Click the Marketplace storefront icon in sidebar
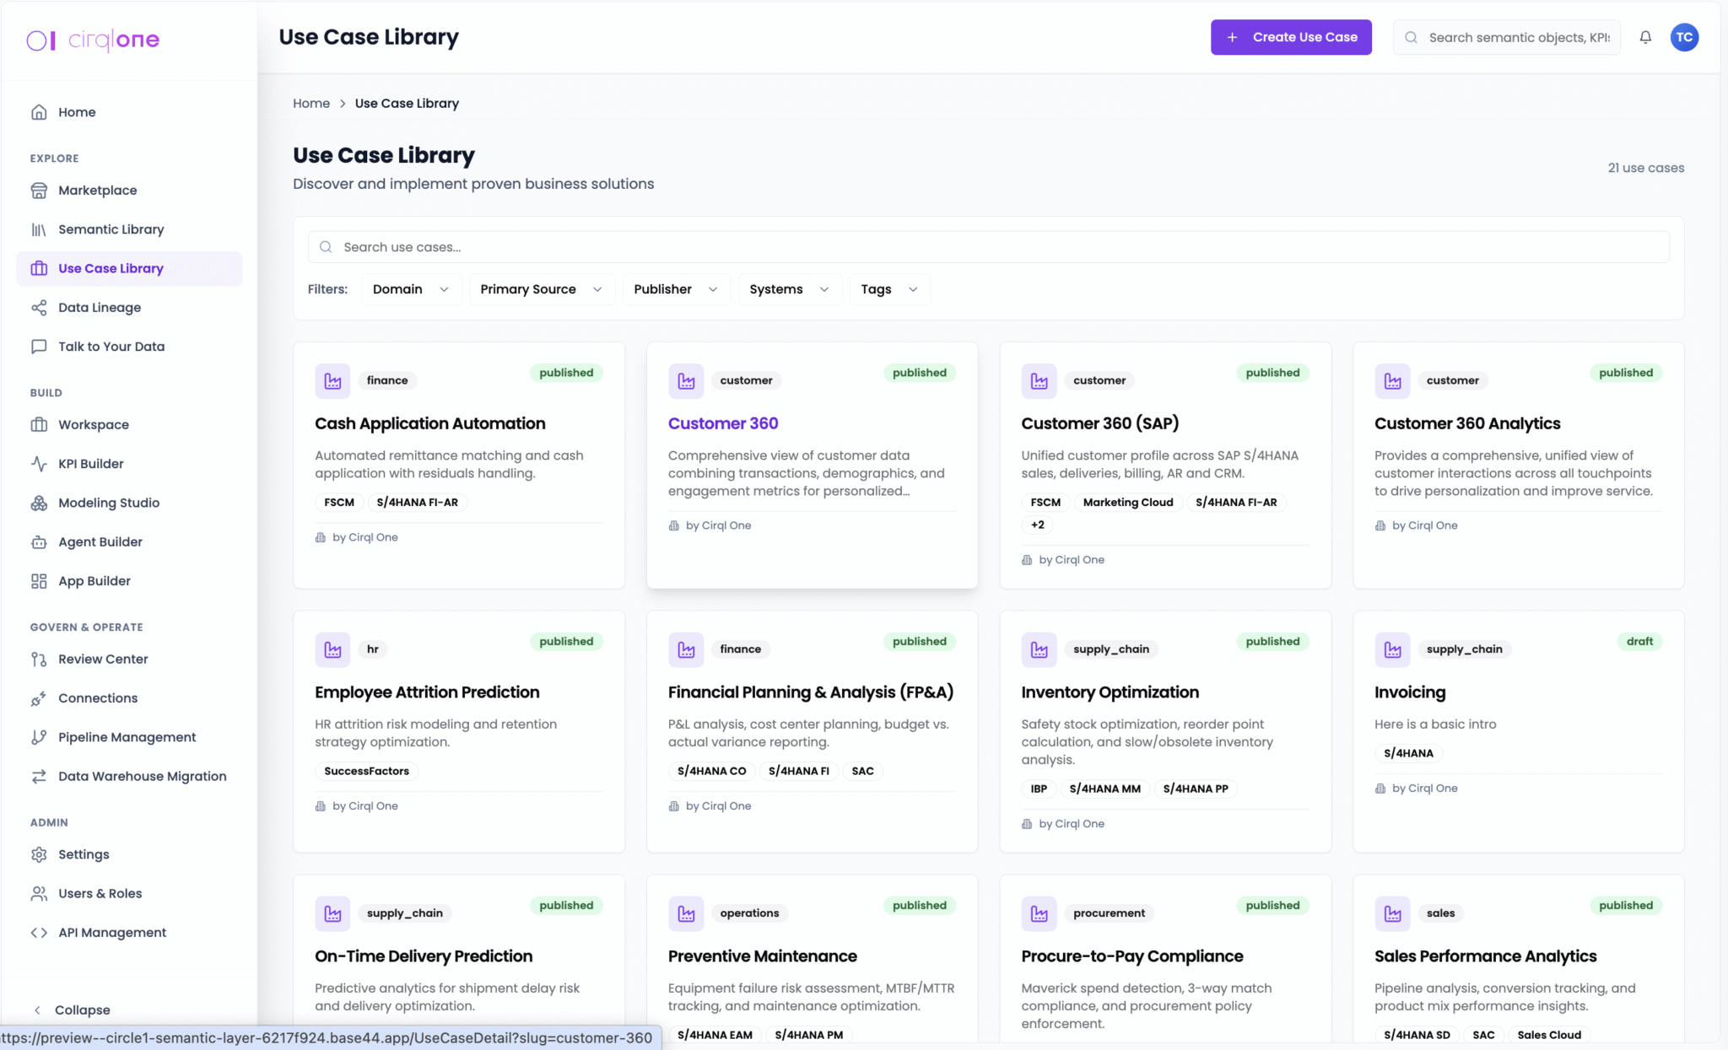Screen dimensions: 1728x1050 point(39,191)
